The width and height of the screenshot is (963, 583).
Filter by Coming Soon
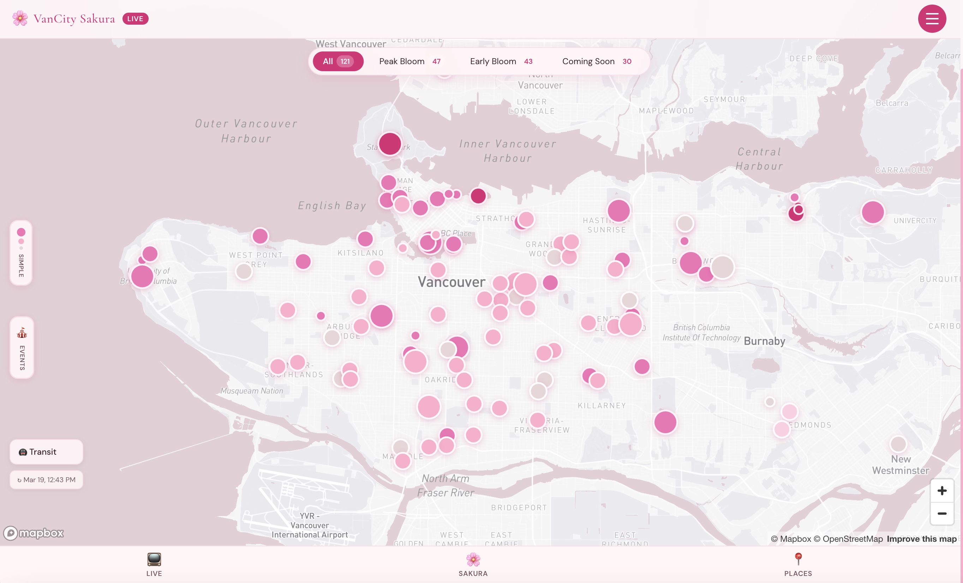pos(597,61)
